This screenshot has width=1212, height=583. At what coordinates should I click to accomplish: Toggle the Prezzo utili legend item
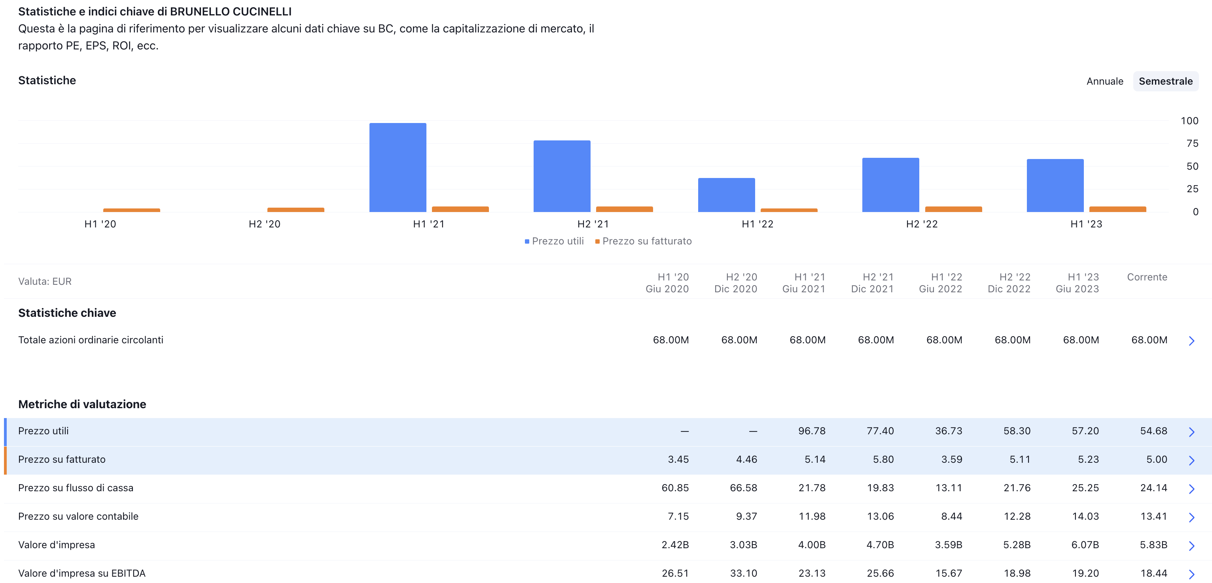point(554,241)
